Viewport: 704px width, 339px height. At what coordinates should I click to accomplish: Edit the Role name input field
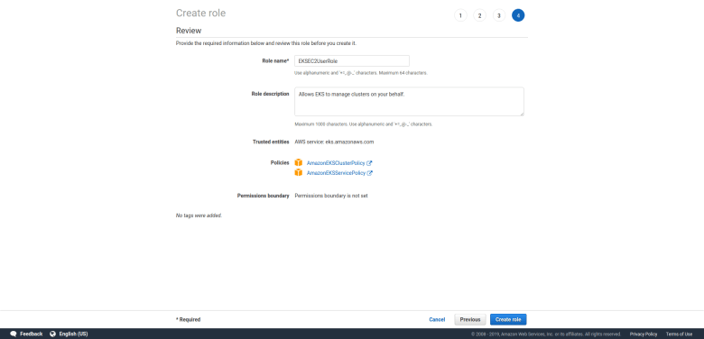pos(352,61)
